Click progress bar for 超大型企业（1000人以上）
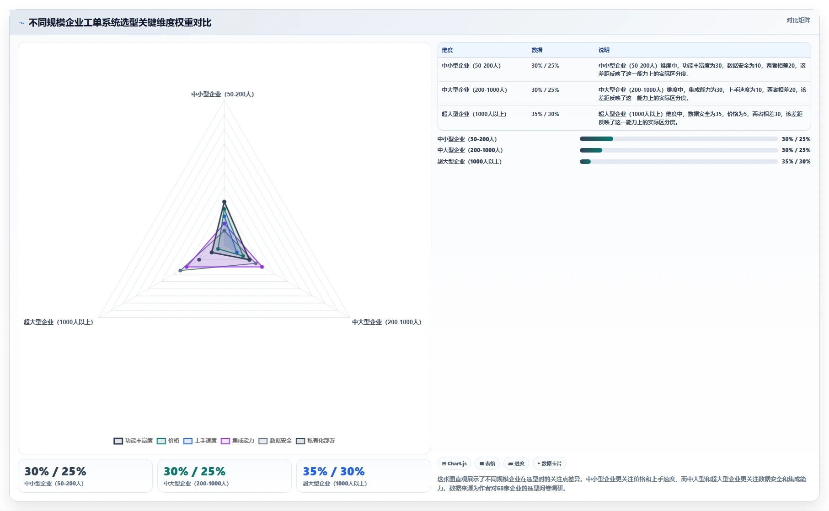 (679, 162)
